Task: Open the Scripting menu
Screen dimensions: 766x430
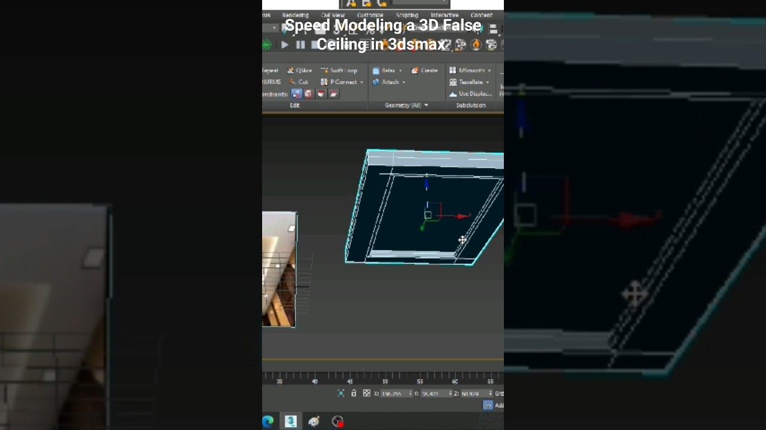Action: pos(407,15)
